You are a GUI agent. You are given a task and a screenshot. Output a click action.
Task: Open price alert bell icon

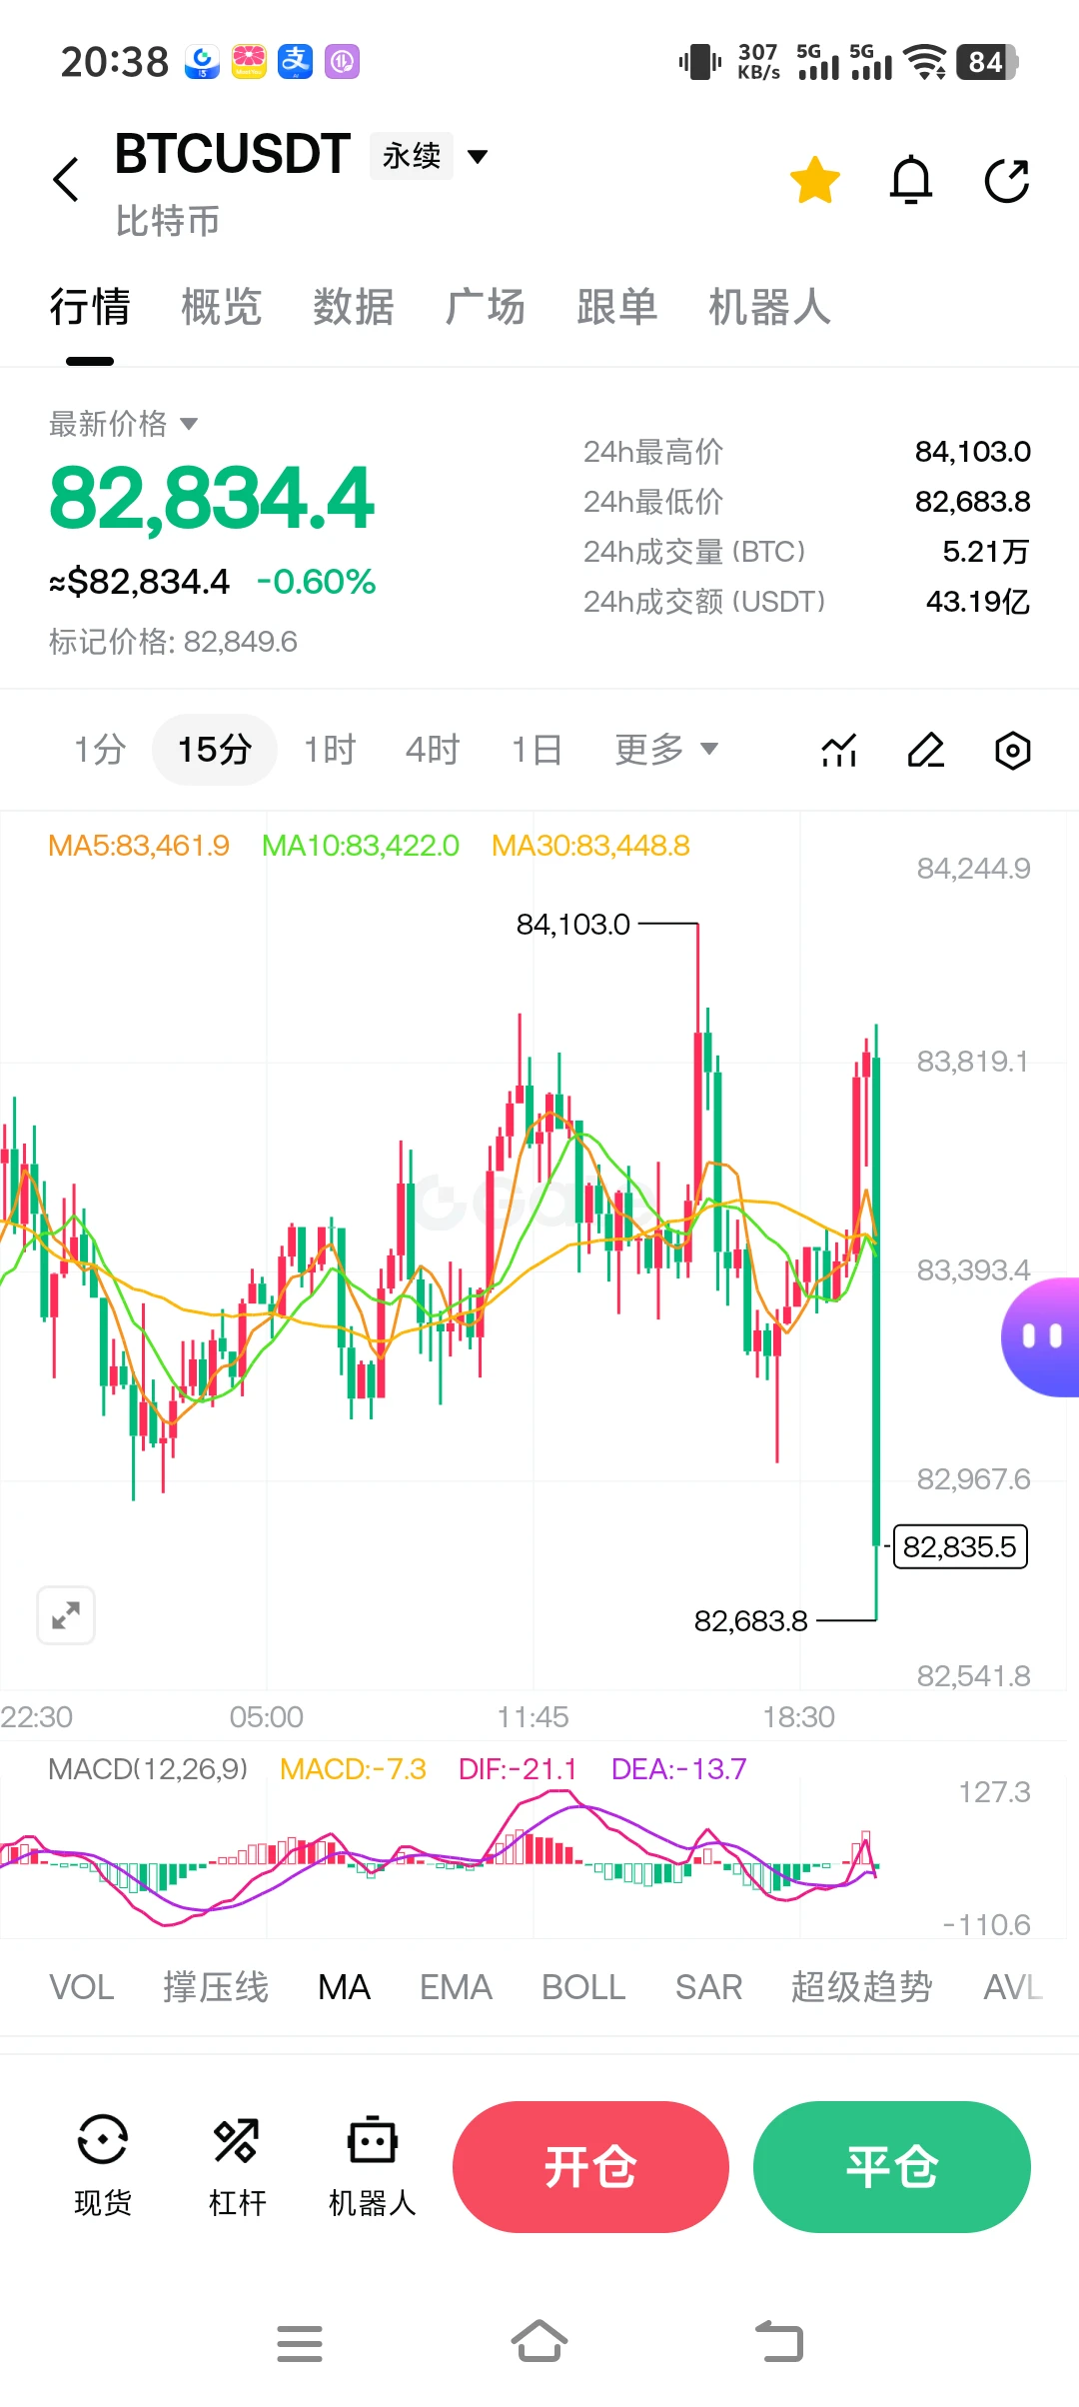click(x=911, y=180)
